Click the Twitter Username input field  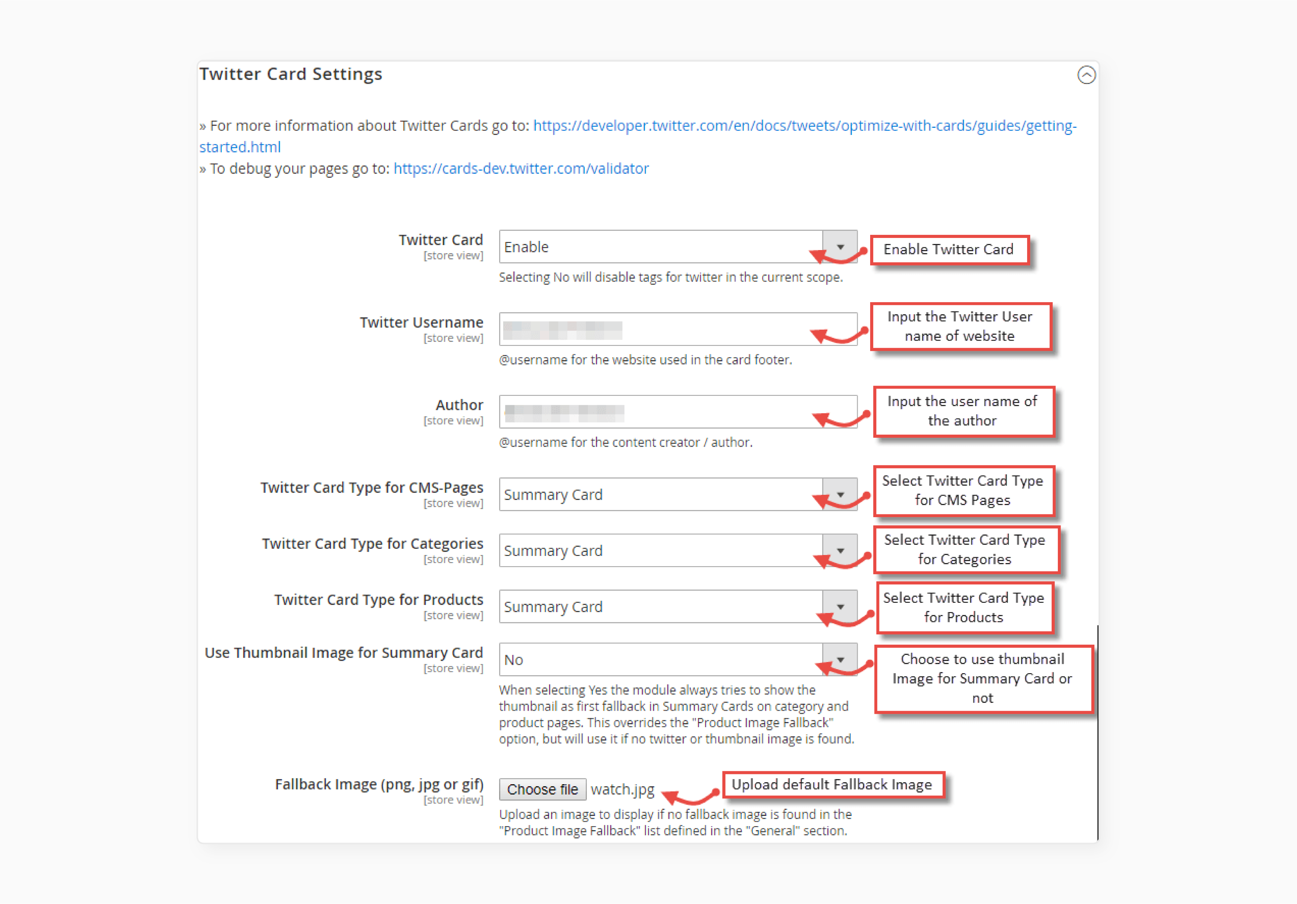pyautogui.click(x=678, y=329)
